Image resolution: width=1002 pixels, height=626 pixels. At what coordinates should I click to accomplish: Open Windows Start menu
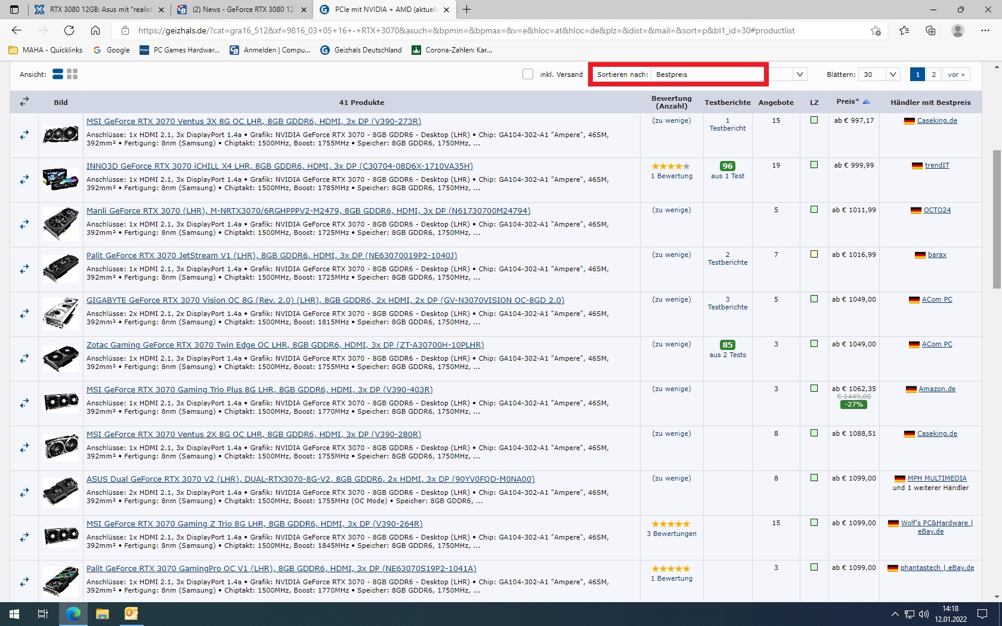point(14,614)
